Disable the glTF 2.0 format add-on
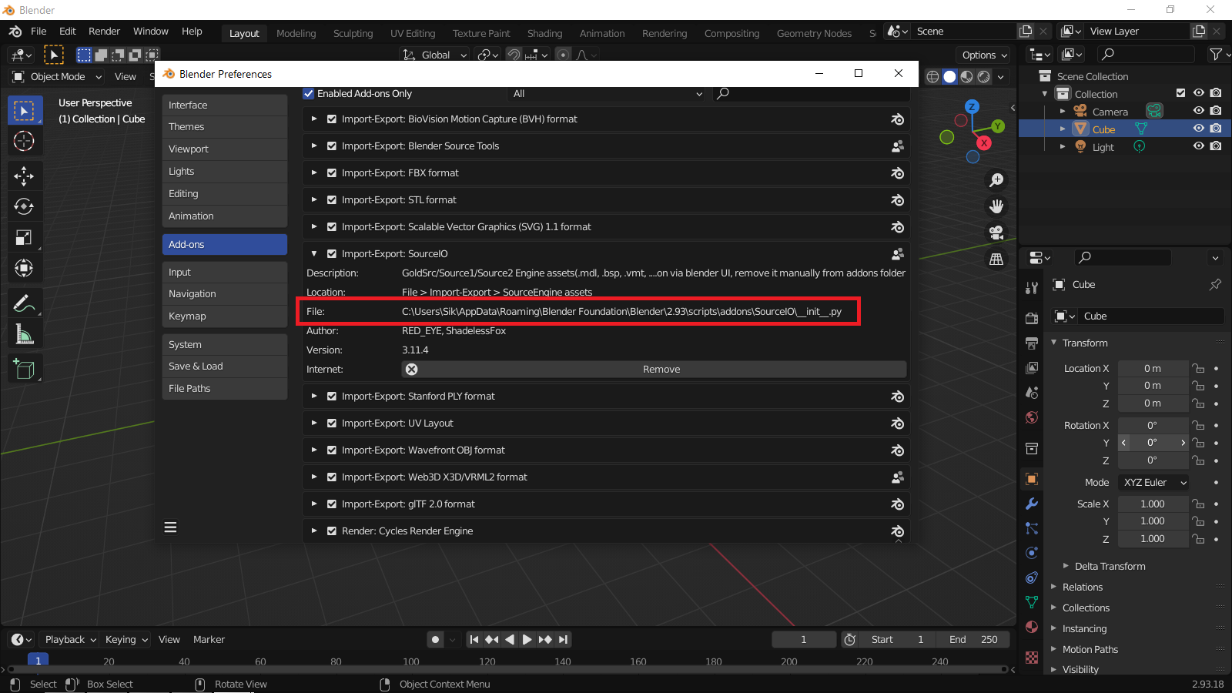This screenshot has width=1232, height=693. tap(332, 504)
